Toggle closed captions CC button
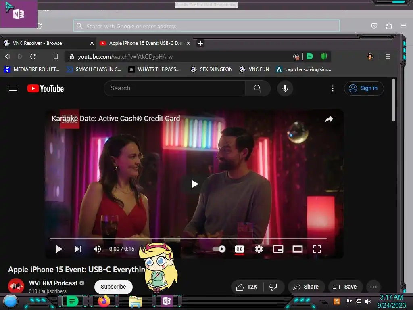Screen dimensions: 413x310 pos(240,249)
